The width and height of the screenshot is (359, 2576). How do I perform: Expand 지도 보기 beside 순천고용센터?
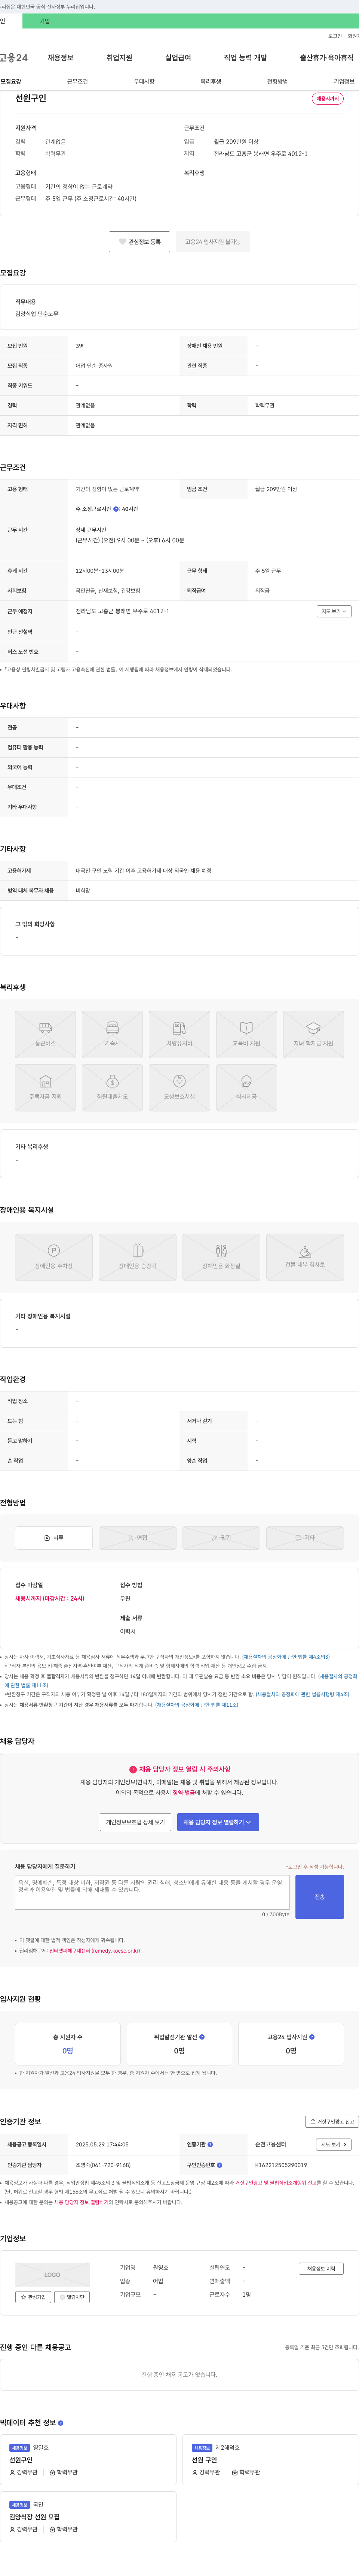pos(334,2144)
